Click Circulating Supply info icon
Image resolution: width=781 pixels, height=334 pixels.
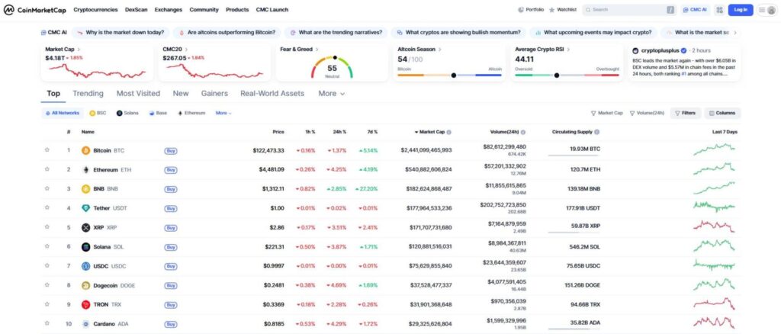tap(596, 133)
